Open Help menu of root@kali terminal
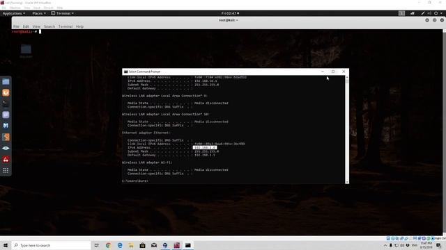Viewport: 446px width, 250px height. click(x=79, y=26)
